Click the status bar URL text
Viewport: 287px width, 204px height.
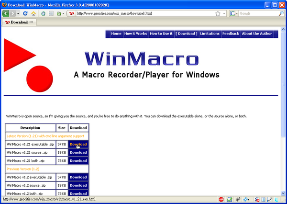49,199
